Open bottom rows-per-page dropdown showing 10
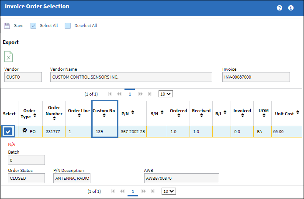 169,191
